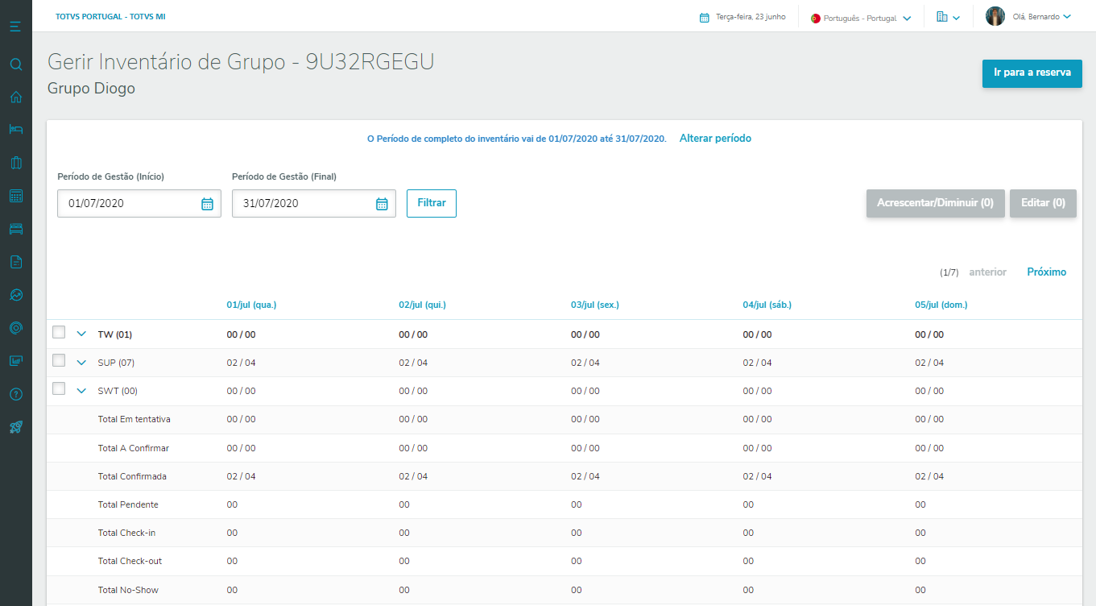Go to the next page with Próximo
Screen dimensions: 1096x606
coord(1046,272)
